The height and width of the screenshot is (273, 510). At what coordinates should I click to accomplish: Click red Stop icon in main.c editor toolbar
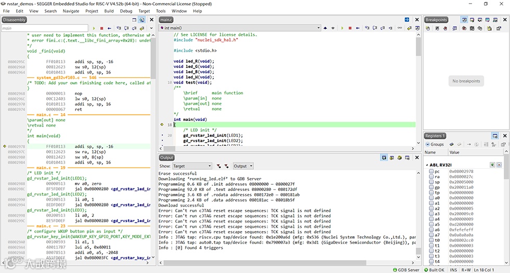tap(350, 28)
